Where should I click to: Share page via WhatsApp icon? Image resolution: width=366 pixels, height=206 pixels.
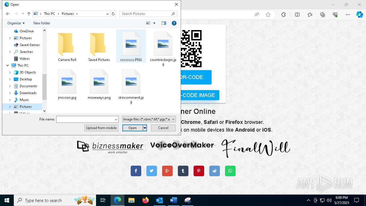click(x=230, y=171)
